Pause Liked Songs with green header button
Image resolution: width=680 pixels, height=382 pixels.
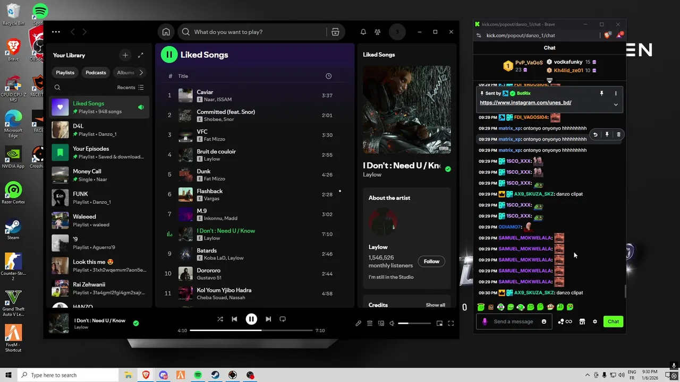click(169, 55)
